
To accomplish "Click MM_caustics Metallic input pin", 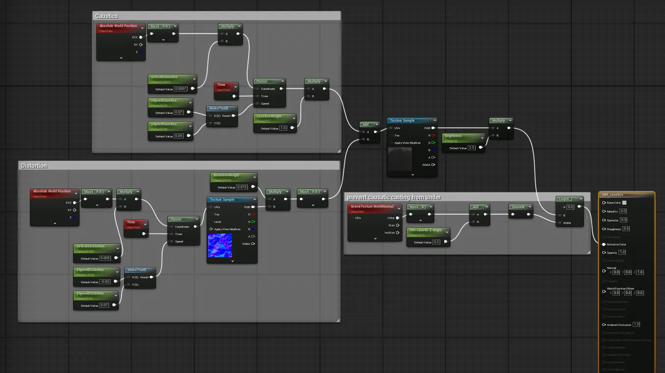I will pyautogui.click(x=604, y=211).
